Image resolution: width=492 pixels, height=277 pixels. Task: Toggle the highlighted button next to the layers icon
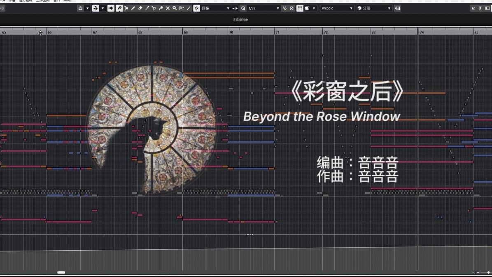click(300, 9)
